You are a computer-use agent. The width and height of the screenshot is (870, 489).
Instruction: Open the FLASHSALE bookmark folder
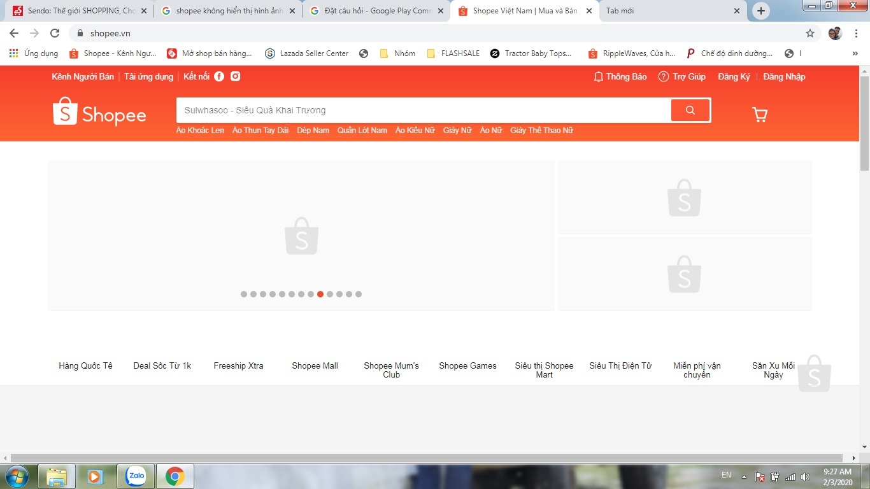(453, 53)
